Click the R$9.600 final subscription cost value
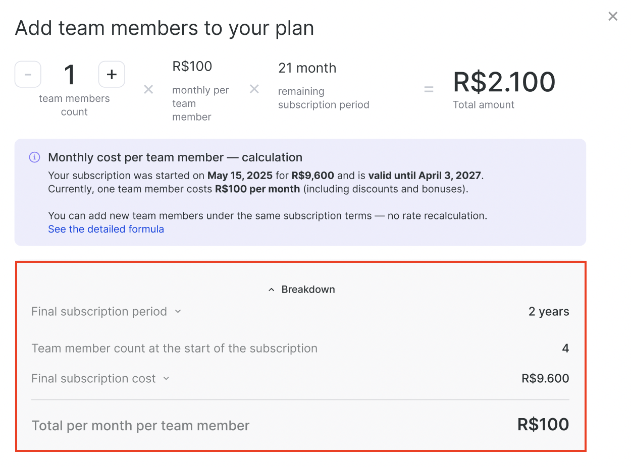 coord(545,379)
